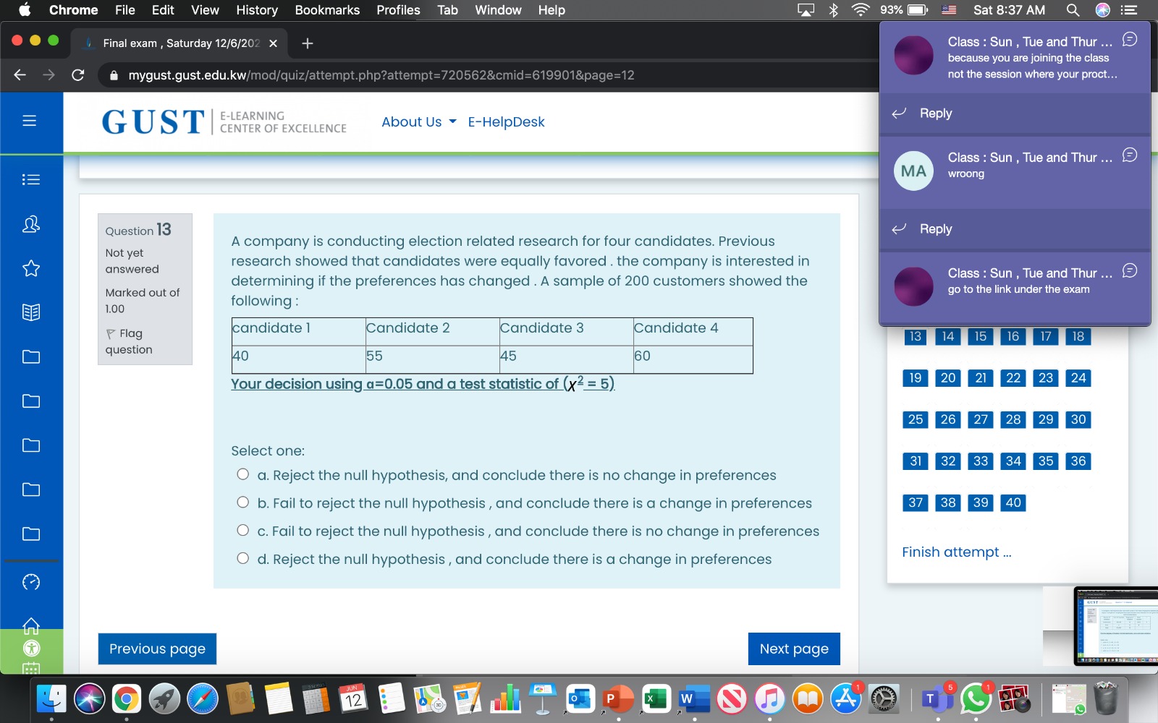Click the green accessibility icon in sidebar
The height and width of the screenshot is (723, 1158).
(x=31, y=649)
